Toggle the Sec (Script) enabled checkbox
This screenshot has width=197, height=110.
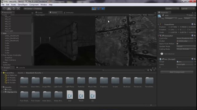163,59
